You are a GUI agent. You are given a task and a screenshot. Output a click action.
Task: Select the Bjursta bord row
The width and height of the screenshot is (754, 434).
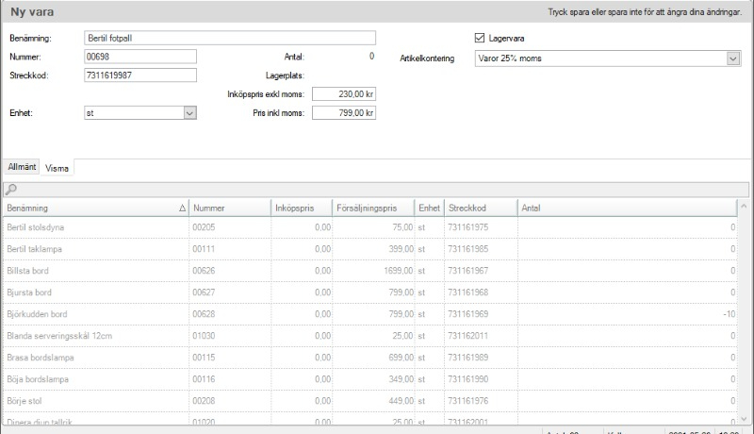369,292
